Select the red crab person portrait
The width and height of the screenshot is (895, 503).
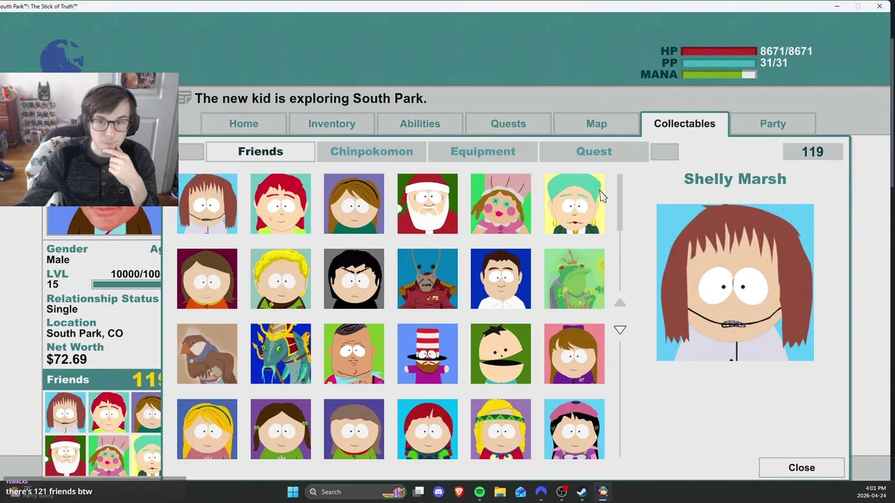tap(427, 279)
